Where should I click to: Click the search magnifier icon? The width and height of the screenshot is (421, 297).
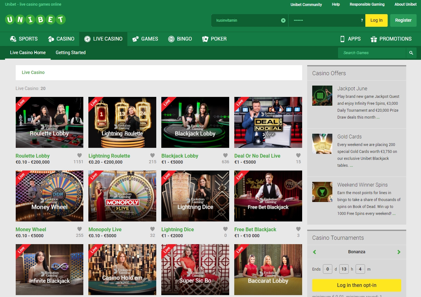(411, 53)
